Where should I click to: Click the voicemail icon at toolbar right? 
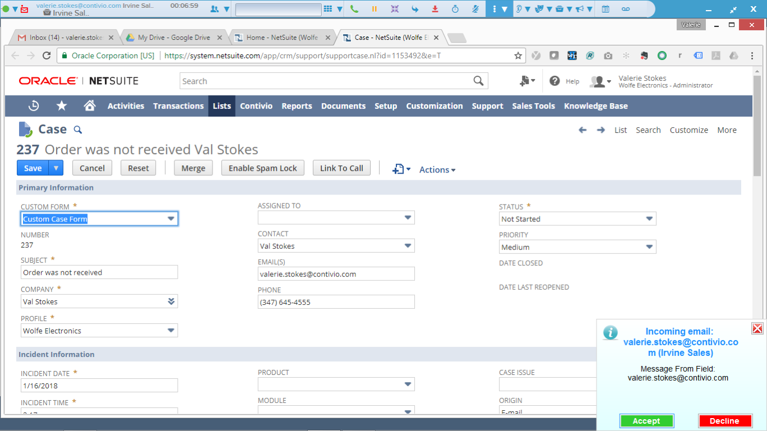coord(626,8)
